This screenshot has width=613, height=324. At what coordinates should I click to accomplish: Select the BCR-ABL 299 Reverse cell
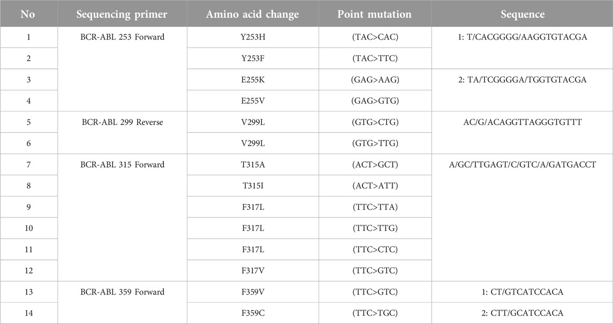pos(122,133)
